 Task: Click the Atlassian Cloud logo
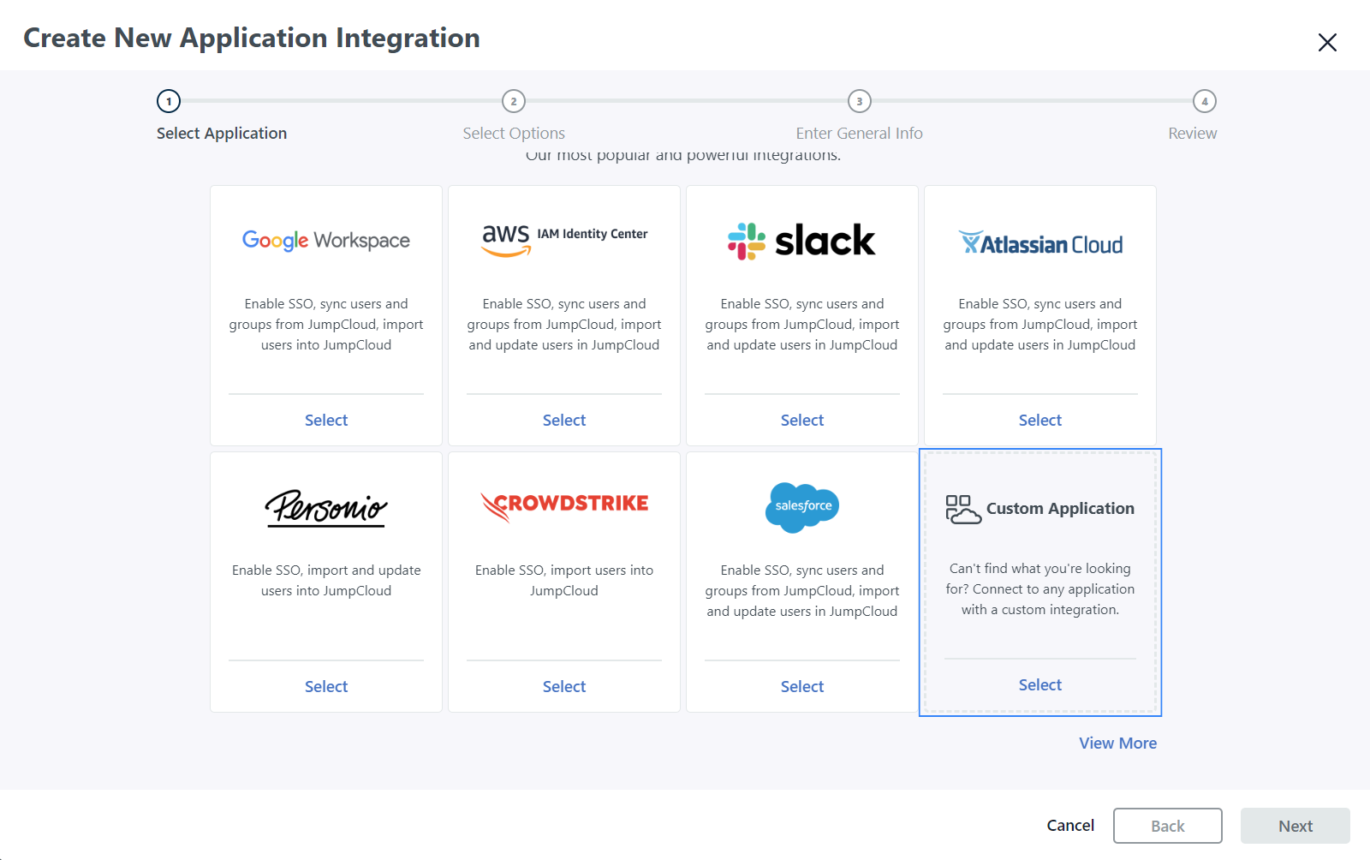[x=1039, y=244]
